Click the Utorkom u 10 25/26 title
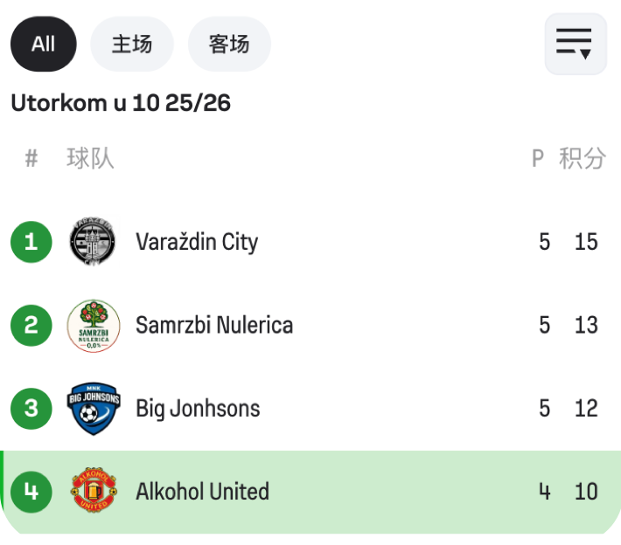 coord(121,103)
